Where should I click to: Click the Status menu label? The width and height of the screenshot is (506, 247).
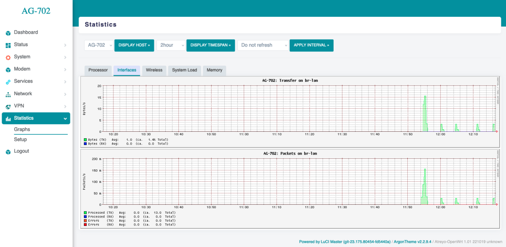click(21, 45)
